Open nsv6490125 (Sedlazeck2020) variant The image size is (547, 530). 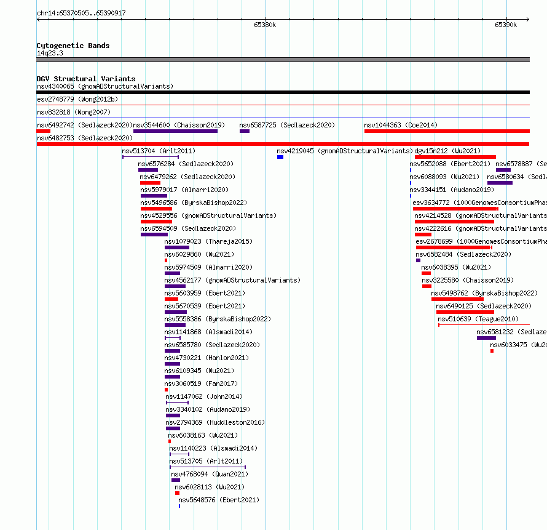point(484,306)
